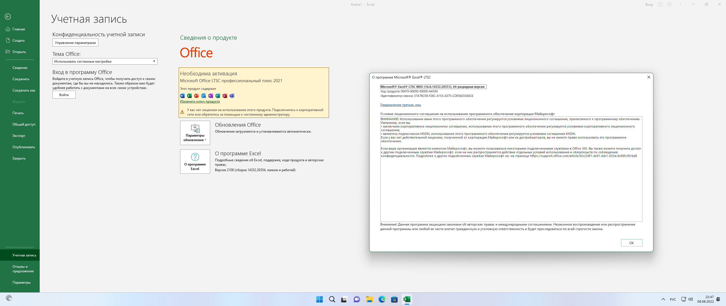The height and width of the screenshot is (306, 726).
Task: Click the network tray icon
Action: tap(683, 299)
